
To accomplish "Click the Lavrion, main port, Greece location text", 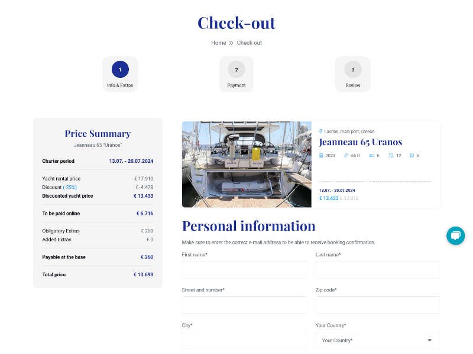I will [349, 131].
